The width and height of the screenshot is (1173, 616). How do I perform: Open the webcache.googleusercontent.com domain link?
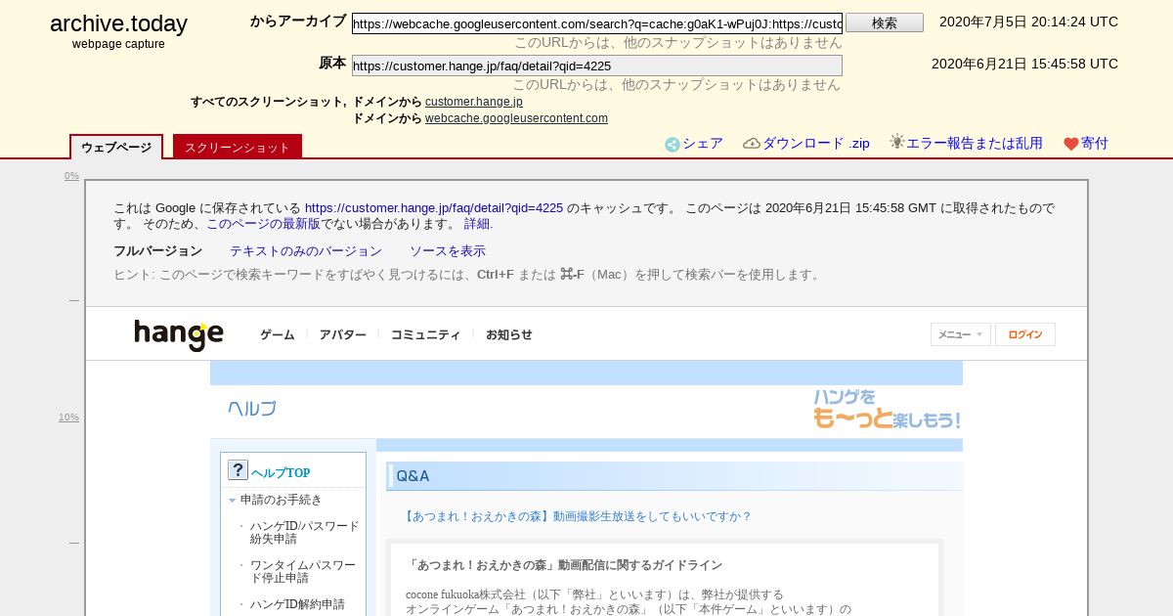point(516,118)
